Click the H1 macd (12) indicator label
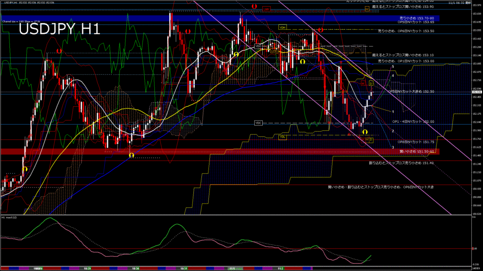 pos(12,217)
